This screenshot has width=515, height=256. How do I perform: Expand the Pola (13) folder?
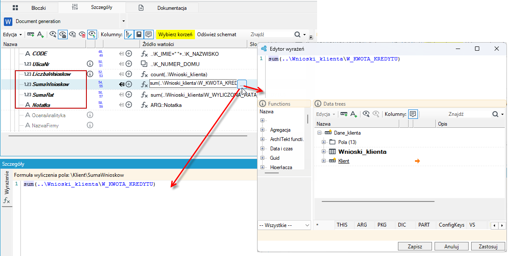pyautogui.click(x=324, y=142)
